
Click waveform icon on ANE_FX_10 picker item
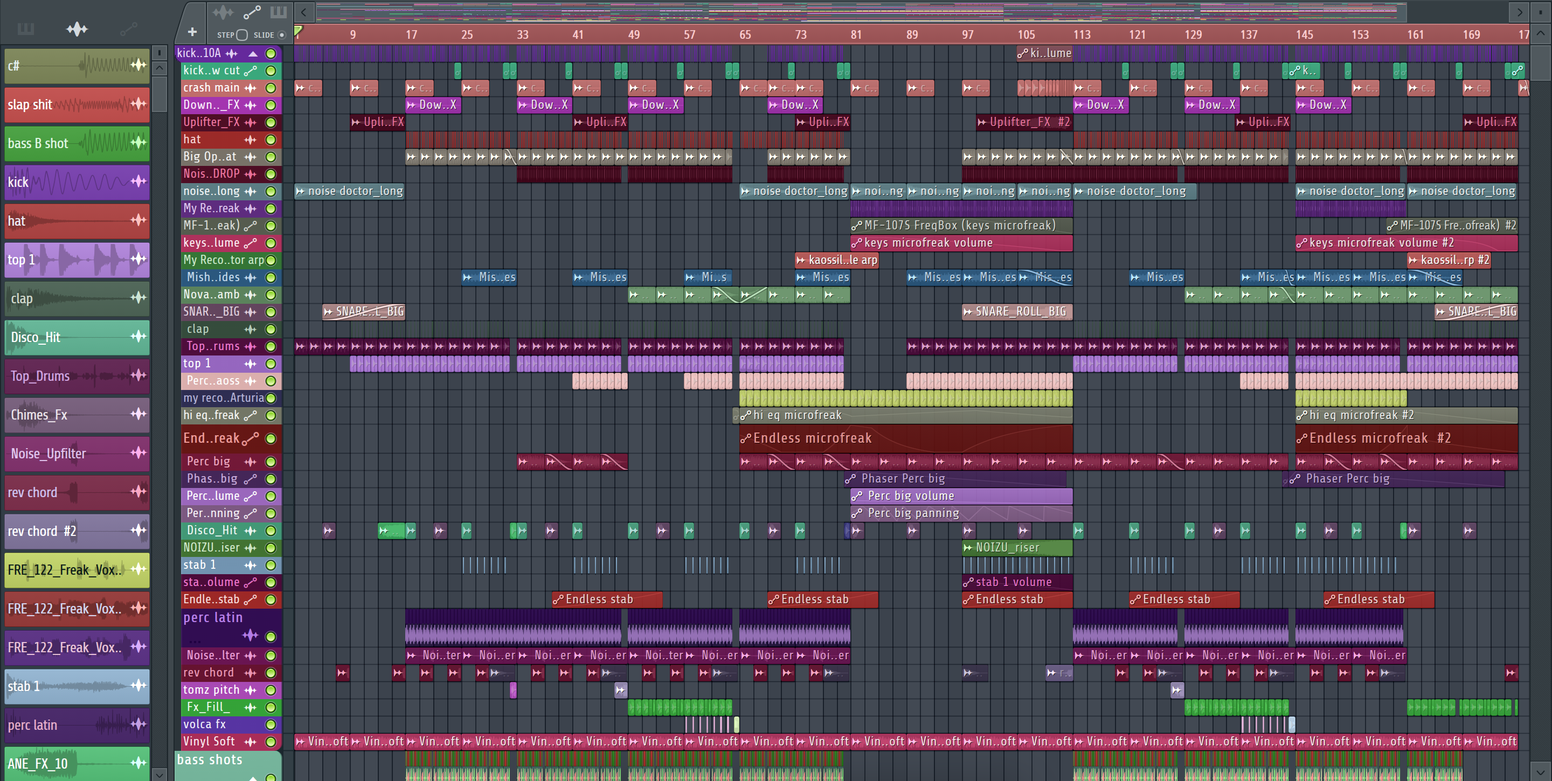pos(138,762)
